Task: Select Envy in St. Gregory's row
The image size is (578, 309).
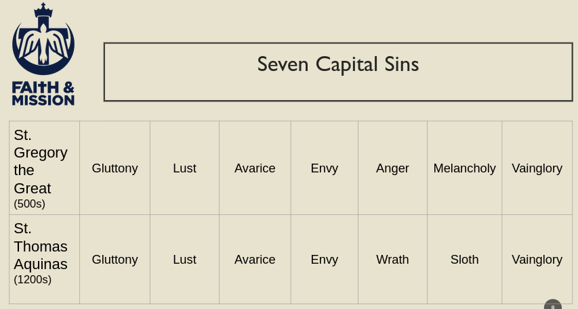Action: click(324, 168)
